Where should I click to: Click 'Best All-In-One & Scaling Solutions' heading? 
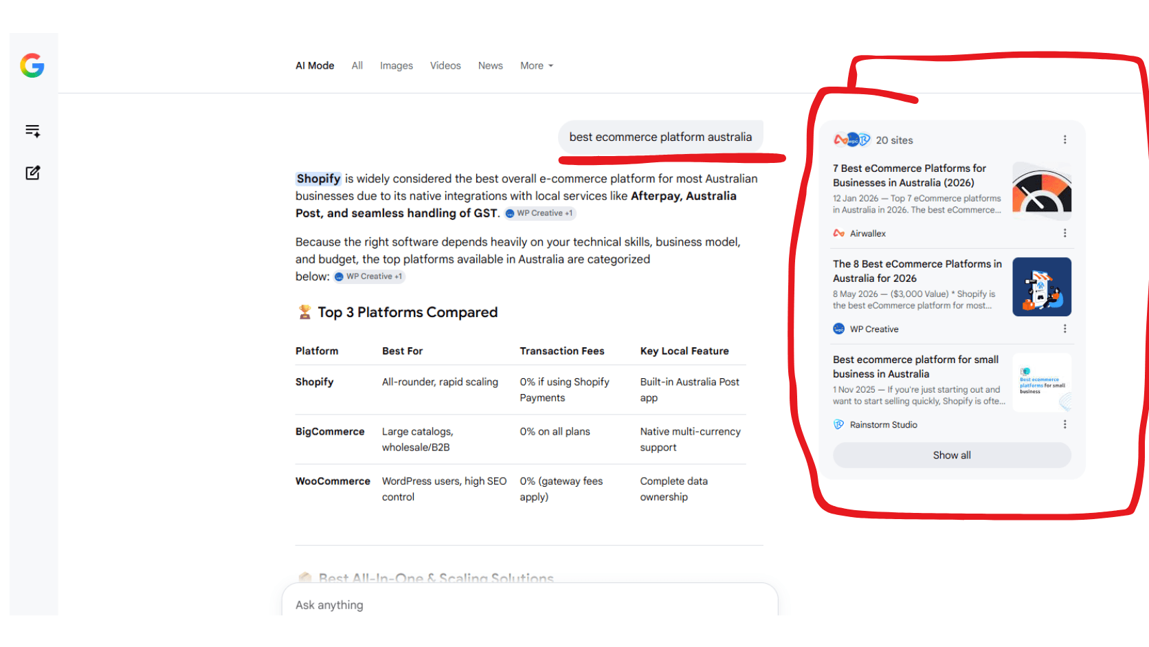pos(436,578)
